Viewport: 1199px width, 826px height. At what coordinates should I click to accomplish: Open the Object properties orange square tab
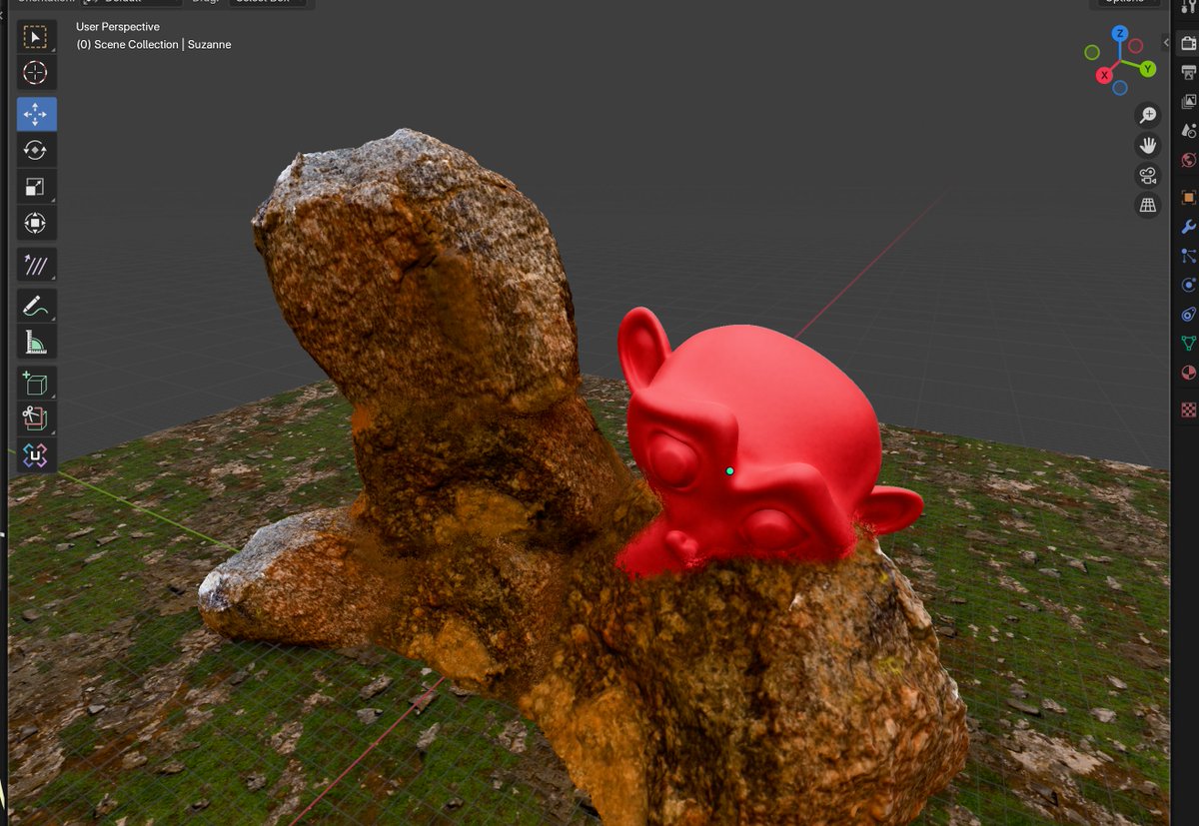pyautogui.click(x=1188, y=197)
